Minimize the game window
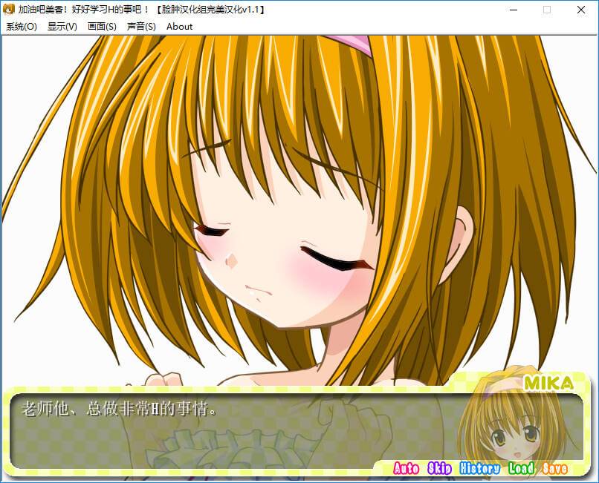Screen dimensions: 599x483 tap(513, 10)
